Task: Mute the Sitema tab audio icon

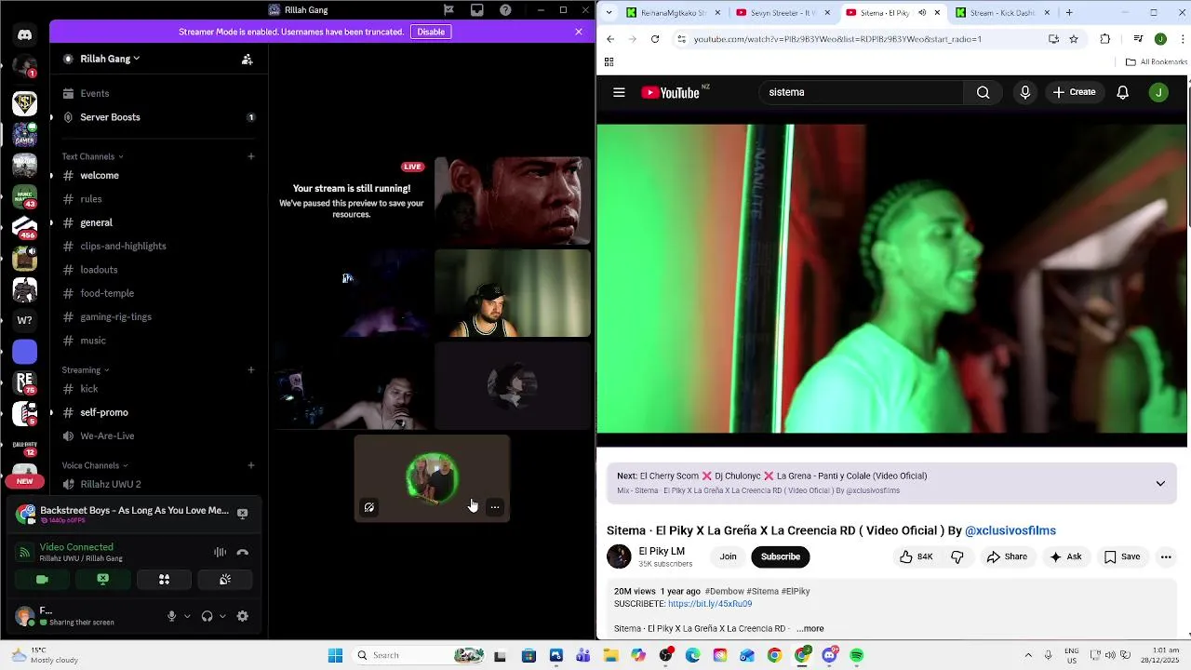Action: pyautogui.click(x=922, y=13)
